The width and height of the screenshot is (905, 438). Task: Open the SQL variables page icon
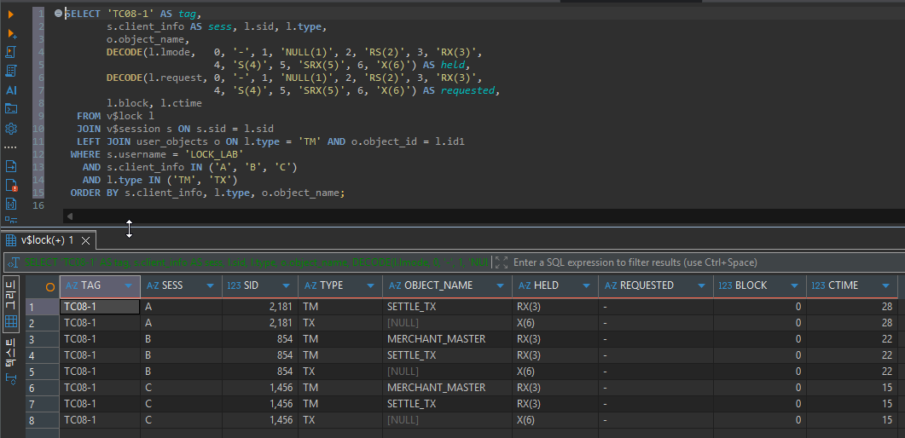(x=10, y=204)
